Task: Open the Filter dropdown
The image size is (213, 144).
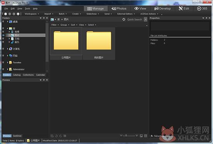Action: (x=55, y=25)
